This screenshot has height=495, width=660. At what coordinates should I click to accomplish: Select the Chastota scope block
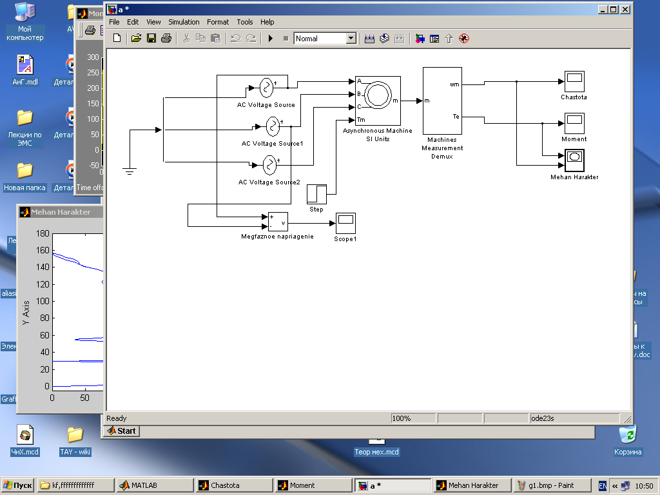click(x=574, y=81)
